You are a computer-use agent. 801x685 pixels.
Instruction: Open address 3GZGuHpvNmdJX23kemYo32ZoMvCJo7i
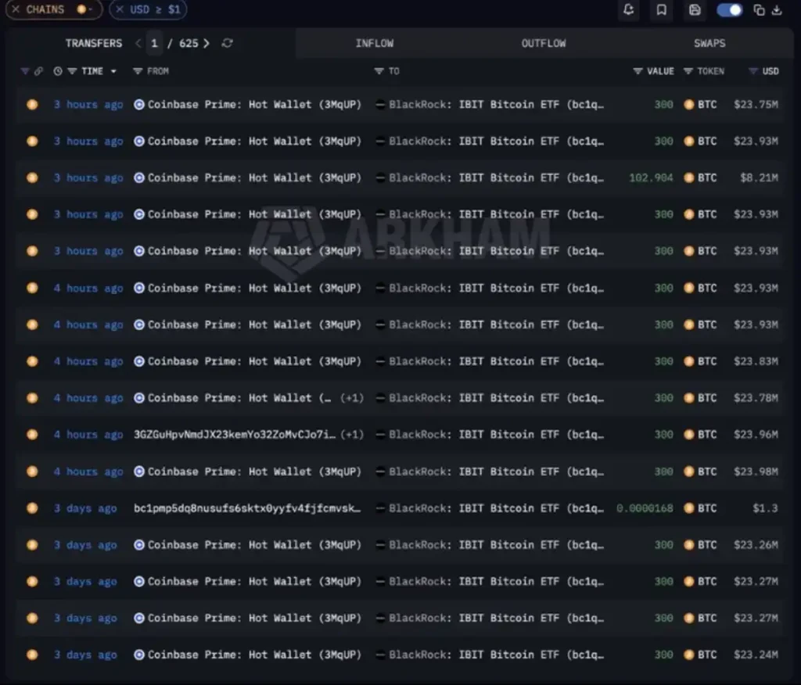click(235, 435)
